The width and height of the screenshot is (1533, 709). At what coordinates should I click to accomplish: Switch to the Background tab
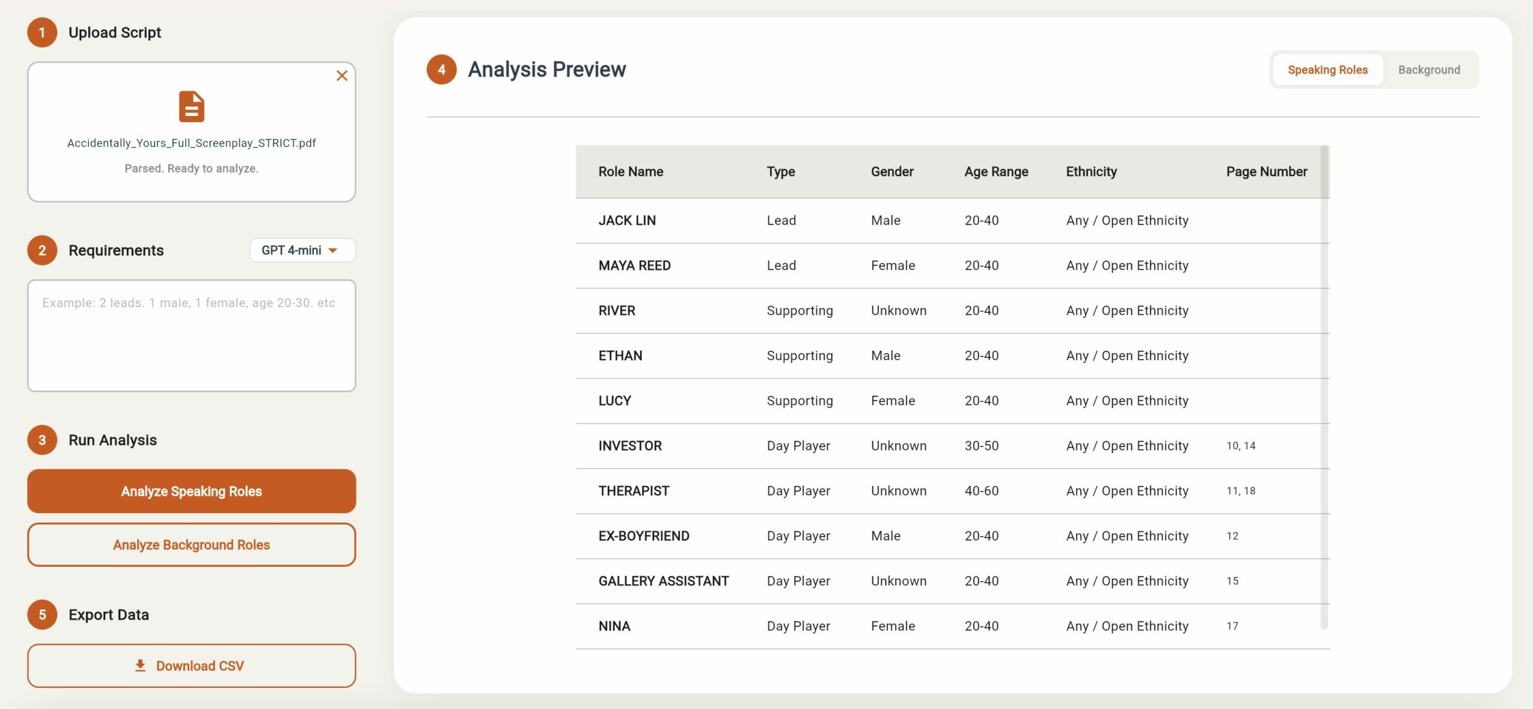point(1429,70)
